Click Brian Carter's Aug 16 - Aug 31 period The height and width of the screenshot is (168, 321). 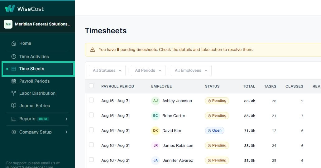click(115, 116)
